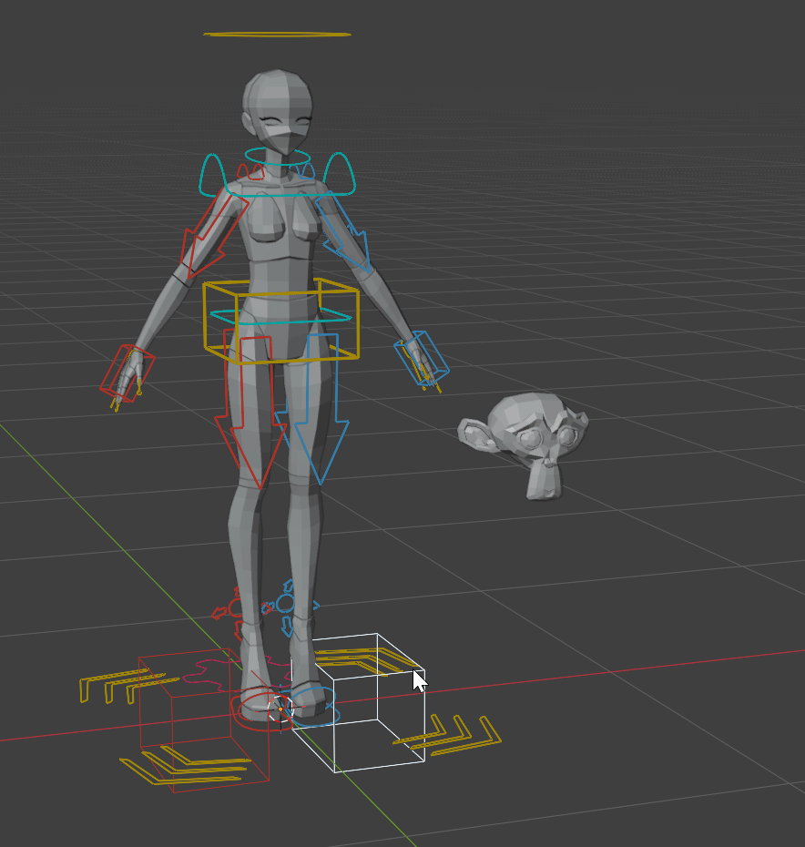Click the red thigh arrow control
Viewport: 805px width, 847px height.
coord(251,411)
